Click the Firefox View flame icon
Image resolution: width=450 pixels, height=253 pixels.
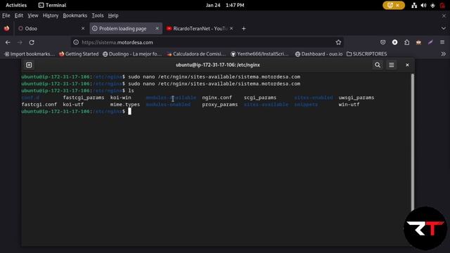coord(6,28)
